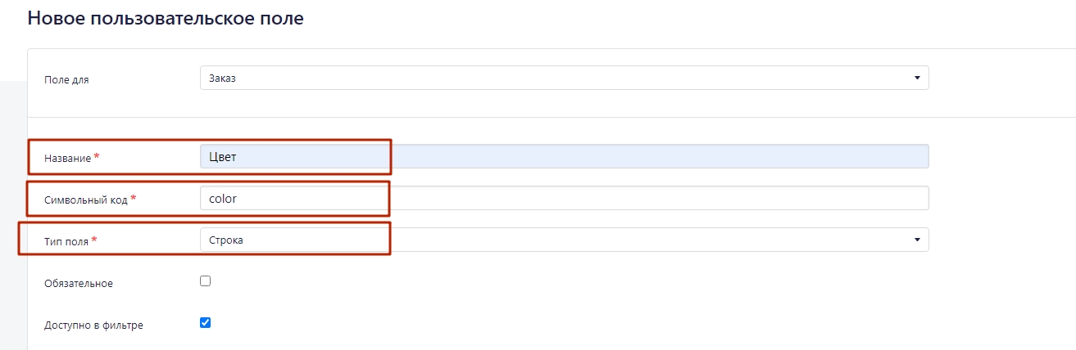Enable the Обязательное checkbox
Image resolution: width=1076 pixels, height=350 pixels.
[x=206, y=281]
